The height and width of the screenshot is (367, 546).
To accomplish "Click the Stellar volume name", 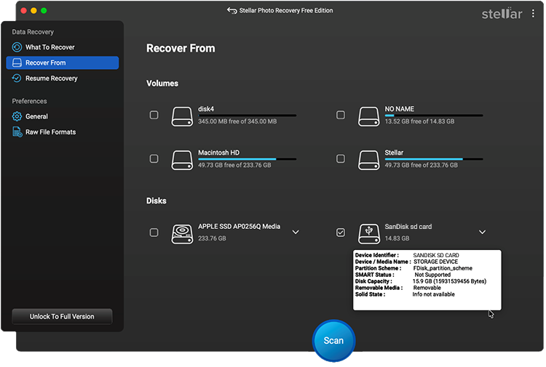I will 394,153.
